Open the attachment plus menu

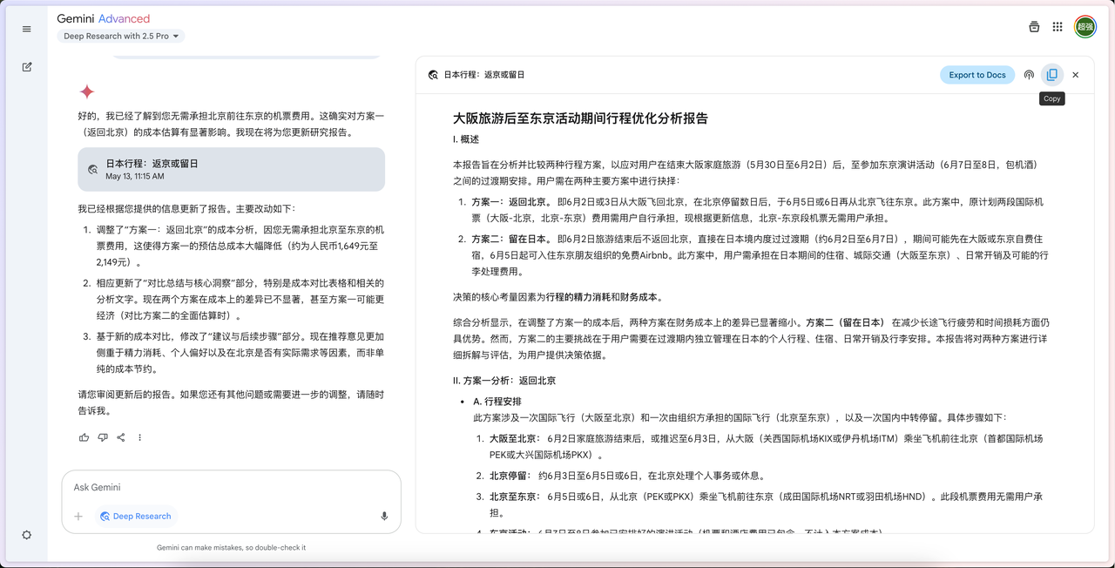(78, 516)
